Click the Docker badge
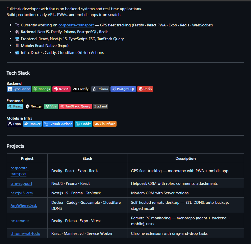251x244 pixels. click(x=32, y=124)
